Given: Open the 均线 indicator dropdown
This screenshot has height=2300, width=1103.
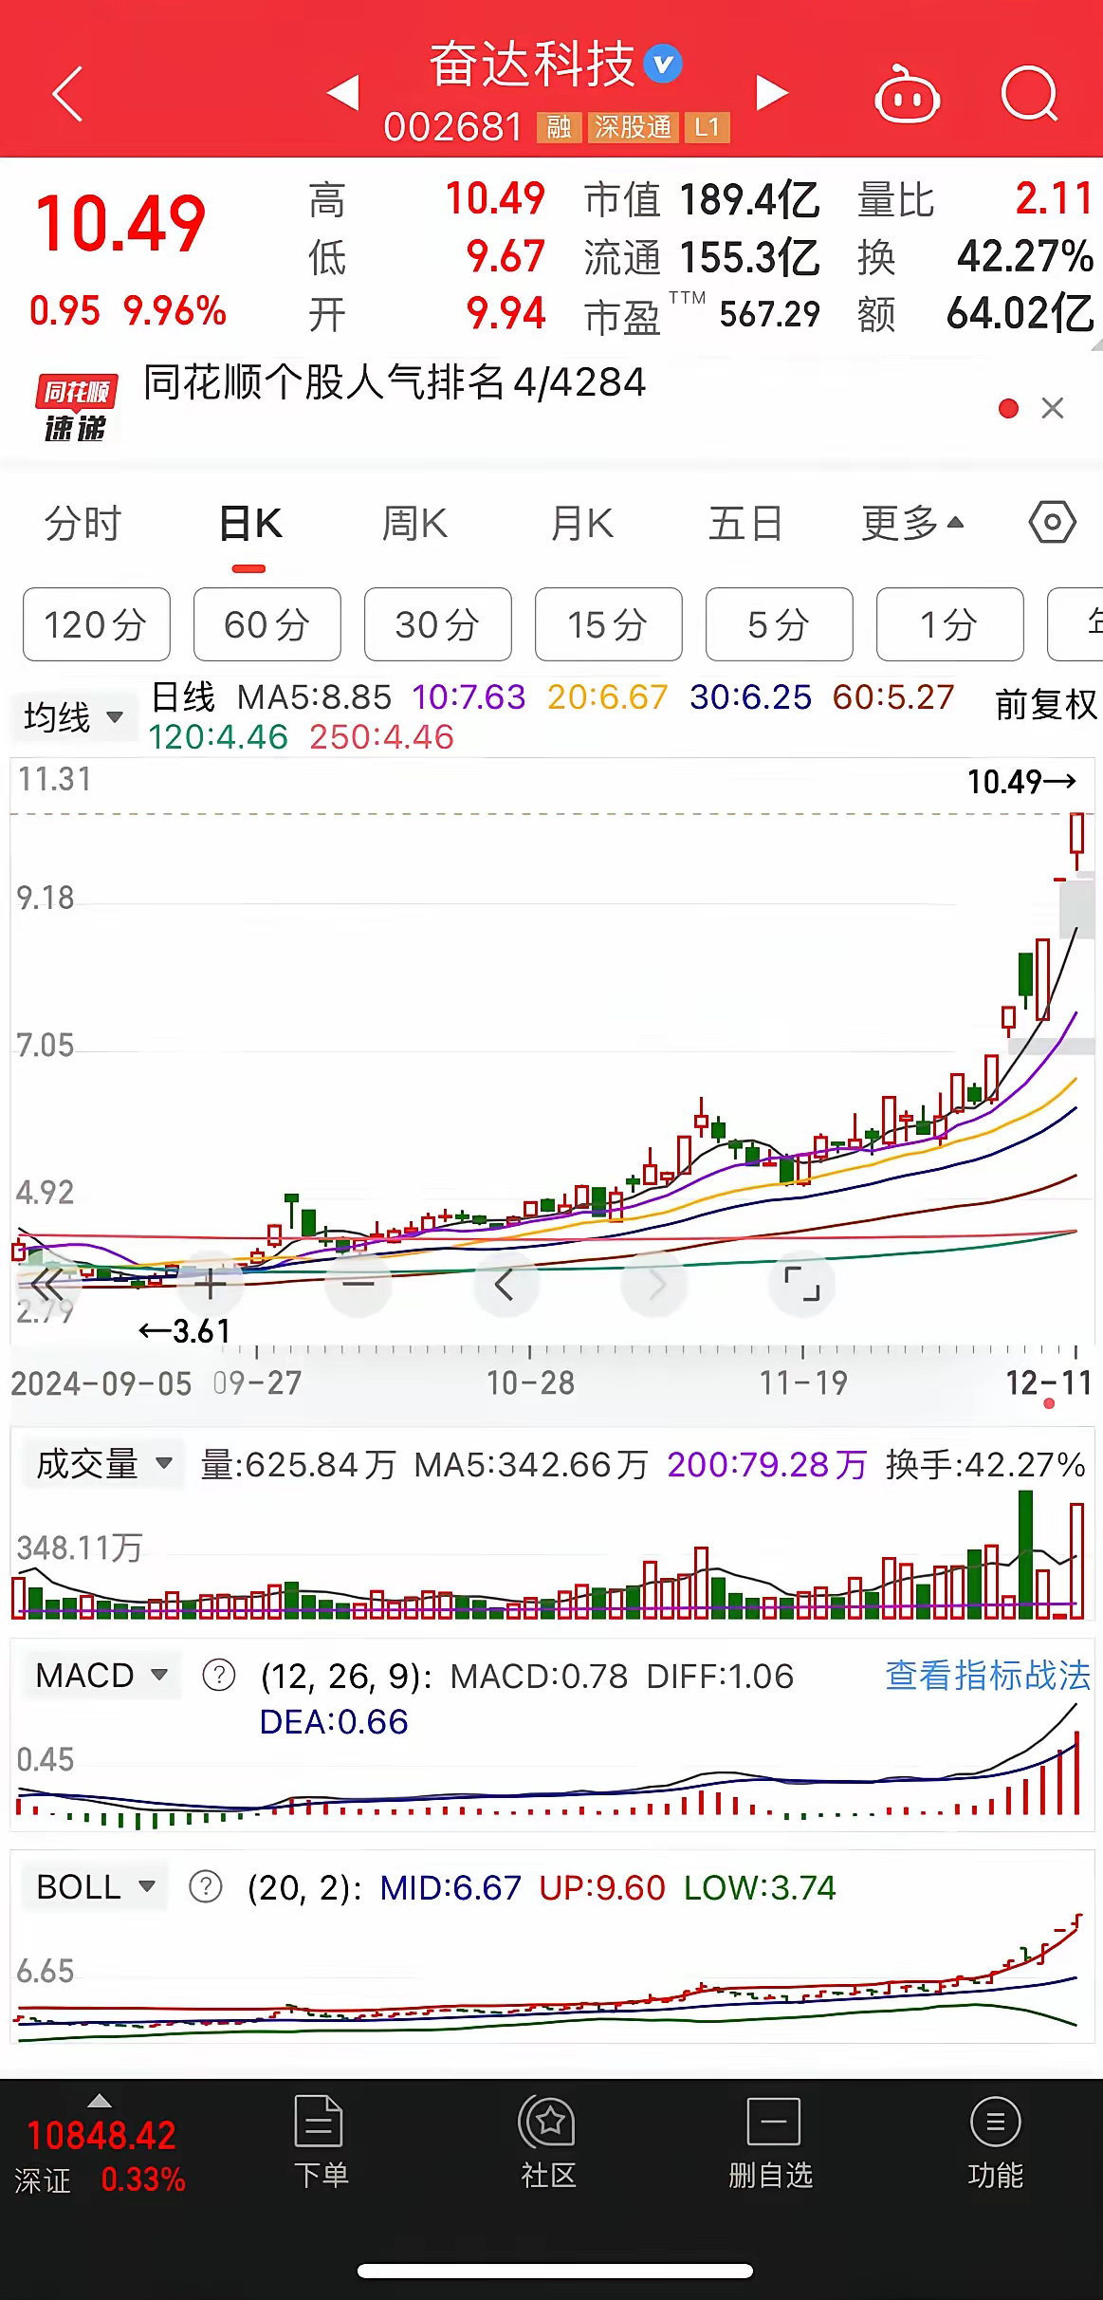Looking at the screenshot, I should (x=73, y=717).
